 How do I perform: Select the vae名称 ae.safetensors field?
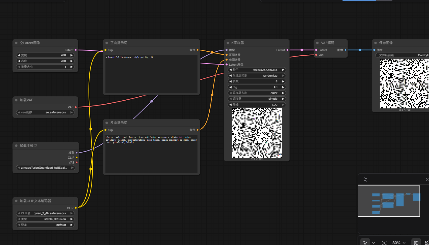[45, 112]
